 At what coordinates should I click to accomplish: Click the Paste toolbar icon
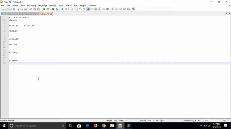pyautogui.click(x=39, y=9)
